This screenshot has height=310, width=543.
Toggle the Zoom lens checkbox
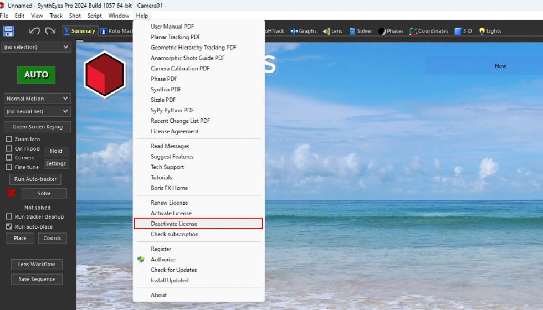(x=9, y=139)
